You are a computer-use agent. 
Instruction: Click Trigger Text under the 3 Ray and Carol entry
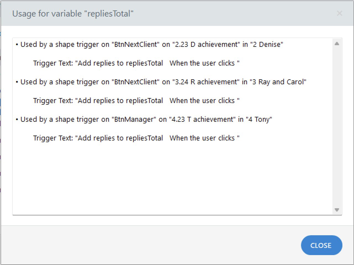(x=136, y=101)
